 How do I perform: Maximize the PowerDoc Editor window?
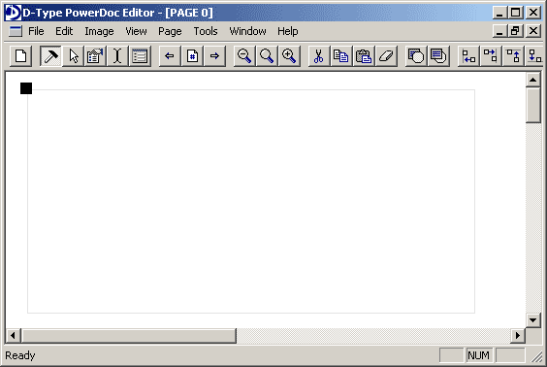[x=516, y=13]
